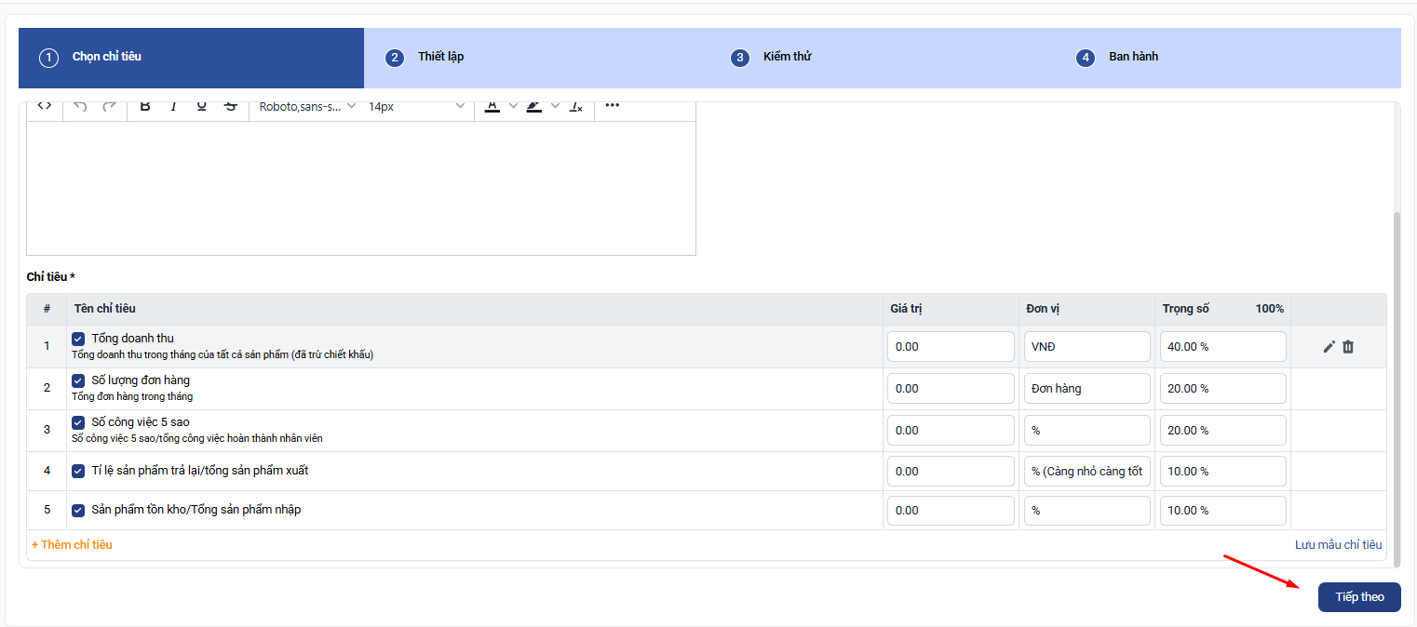Click the source code view icon
The height and width of the screenshot is (627, 1417).
(x=44, y=106)
